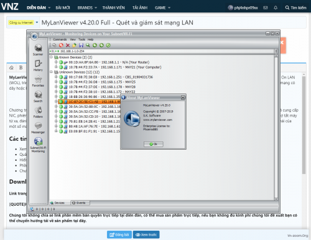Collapse the Known Devices group
311x240 pixels.
pos(51,57)
